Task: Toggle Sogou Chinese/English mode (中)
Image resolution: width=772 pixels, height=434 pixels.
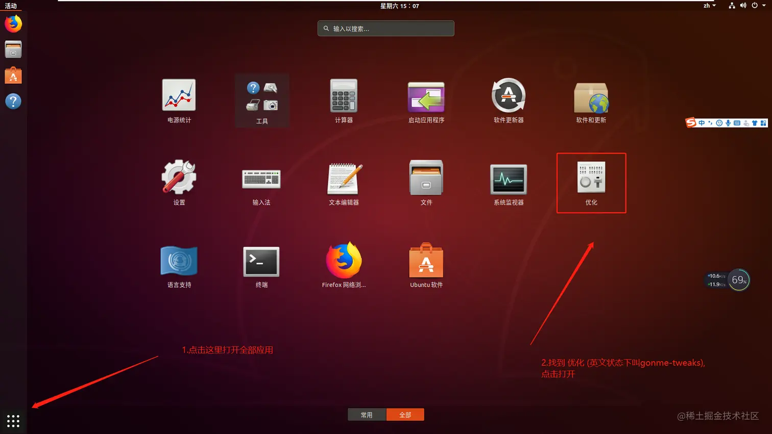Action: click(x=702, y=123)
